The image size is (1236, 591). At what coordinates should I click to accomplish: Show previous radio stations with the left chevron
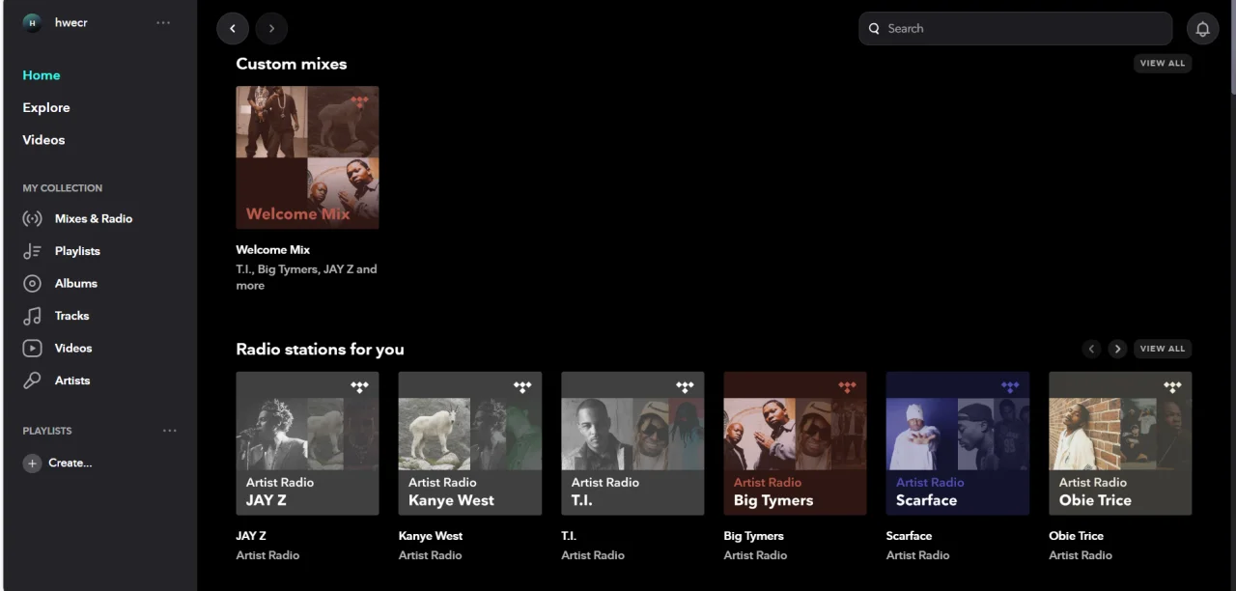pos(1091,349)
